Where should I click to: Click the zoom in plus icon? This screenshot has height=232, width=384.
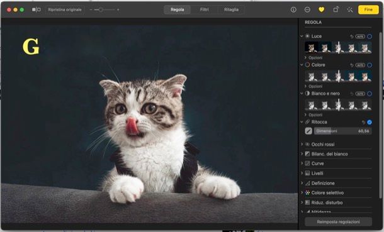tap(118, 10)
